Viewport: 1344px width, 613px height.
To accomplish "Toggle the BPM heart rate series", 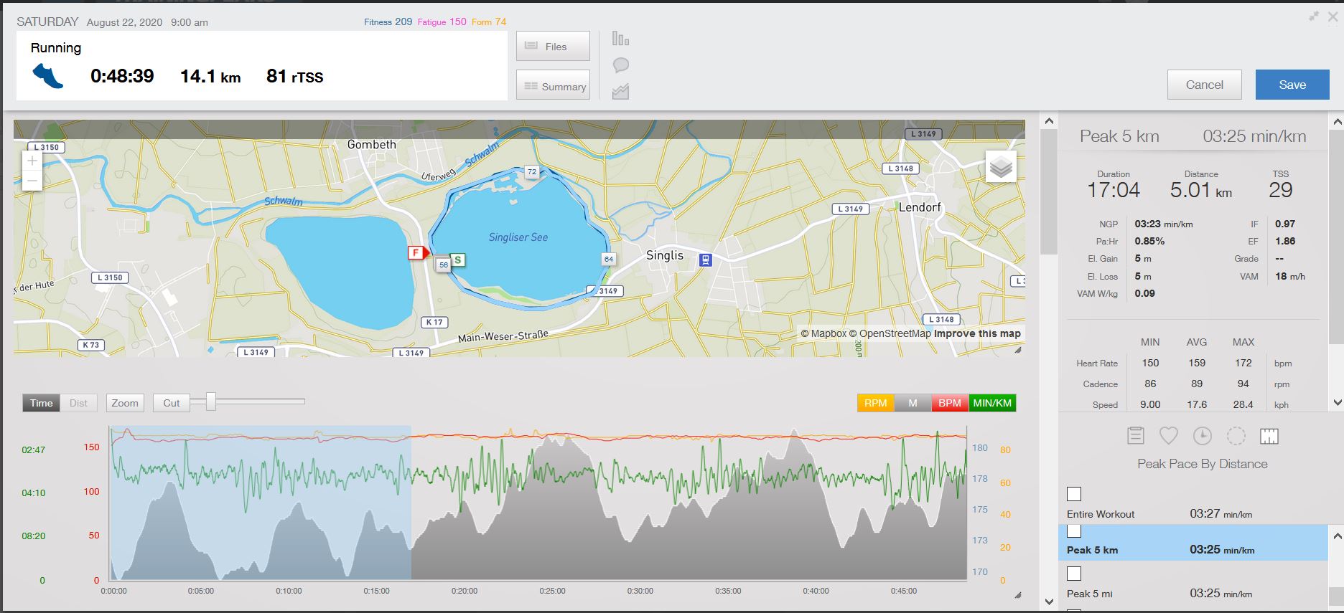I will (x=949, y=403).
